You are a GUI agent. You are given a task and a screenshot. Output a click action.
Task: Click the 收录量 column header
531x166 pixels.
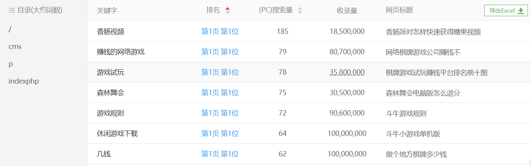pyautogui.click(x=347, y=11)
